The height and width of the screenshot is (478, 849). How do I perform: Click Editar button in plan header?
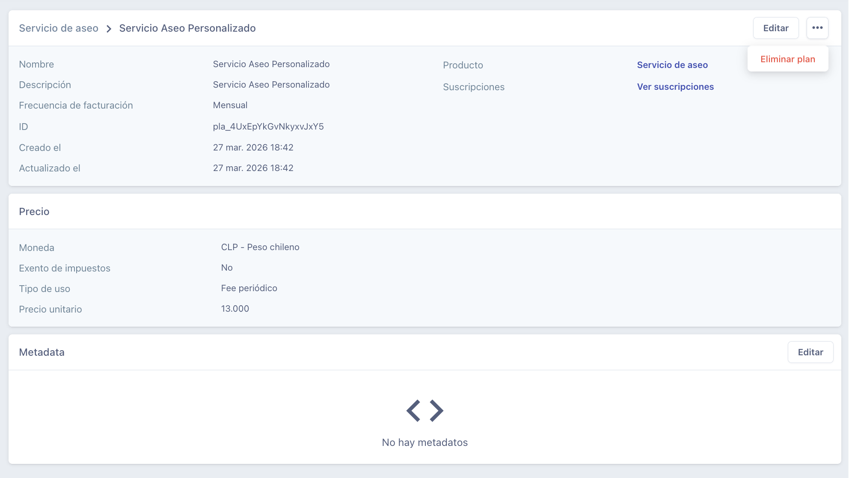(x=776, y=28)
